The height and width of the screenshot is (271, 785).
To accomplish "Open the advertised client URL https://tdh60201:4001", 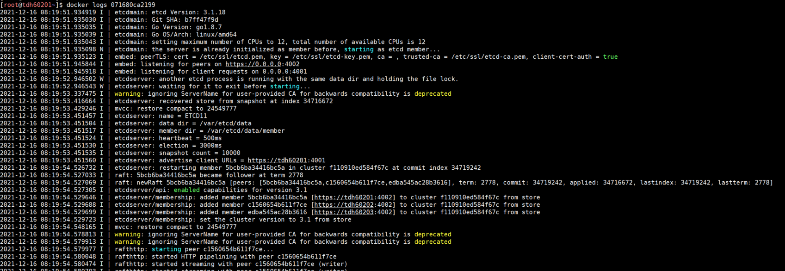I will 286,160.
